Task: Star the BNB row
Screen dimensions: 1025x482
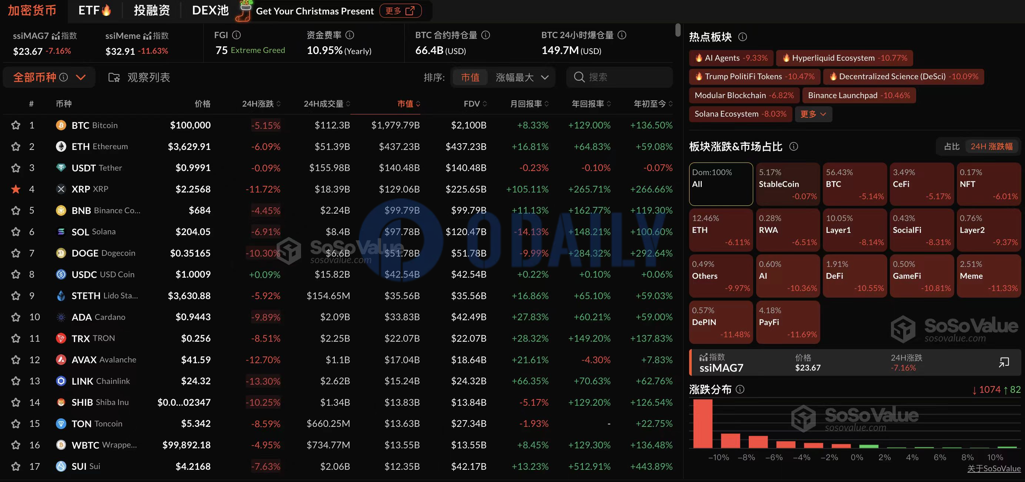Action: point(16,210)
